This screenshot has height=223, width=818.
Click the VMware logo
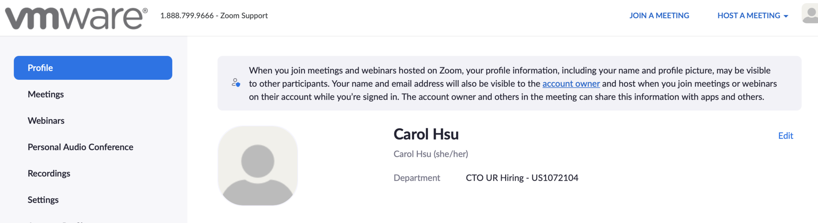tap(76, 18)
